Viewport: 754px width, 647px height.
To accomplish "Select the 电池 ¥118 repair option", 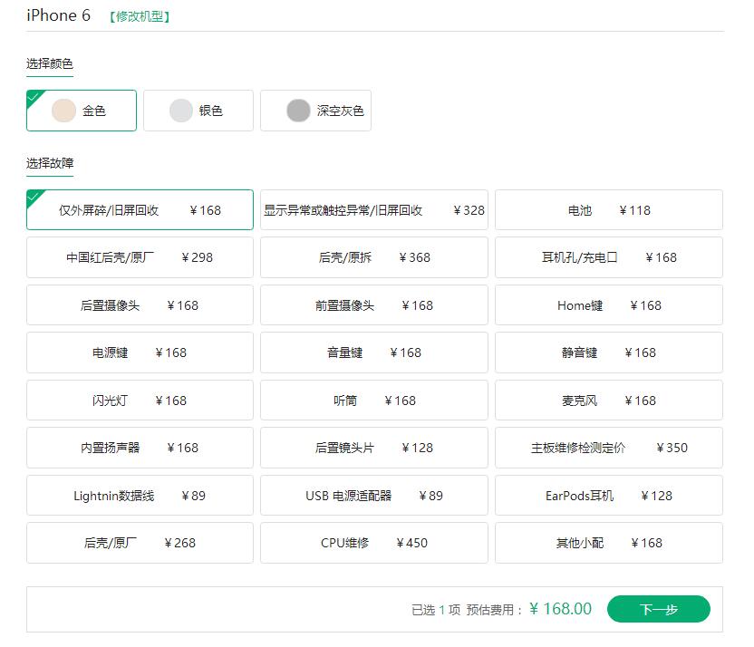I will click(609, 210).
